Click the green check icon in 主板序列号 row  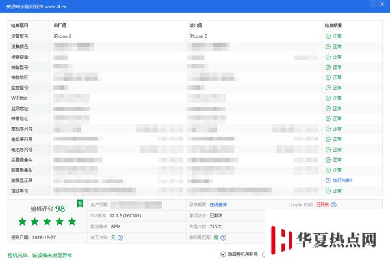pos(328,139)
